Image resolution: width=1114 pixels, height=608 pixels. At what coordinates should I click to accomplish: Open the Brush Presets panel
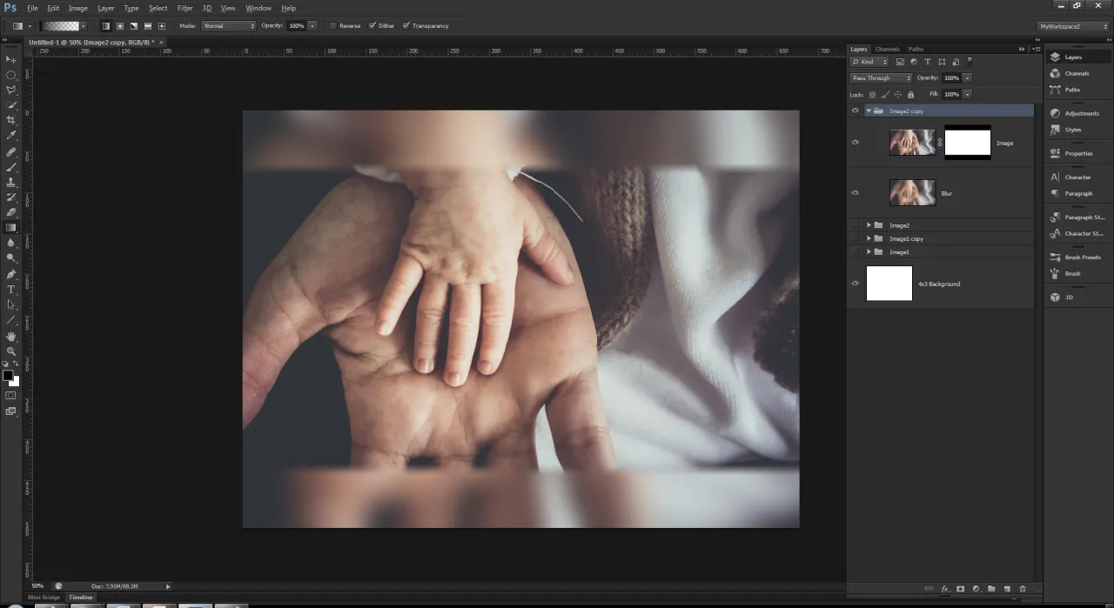point(1056,257)
